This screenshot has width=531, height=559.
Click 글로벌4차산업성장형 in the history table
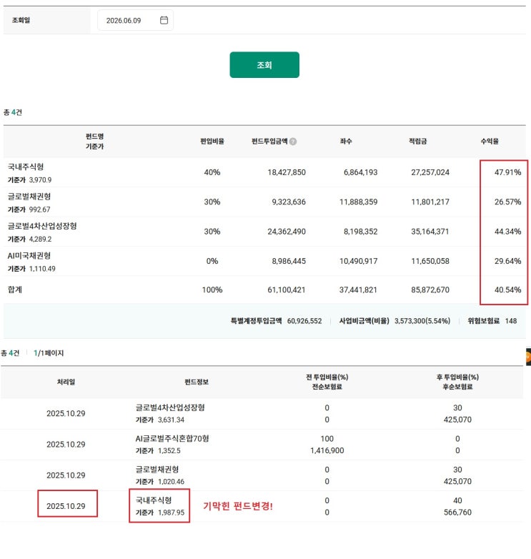coord(170,407)
